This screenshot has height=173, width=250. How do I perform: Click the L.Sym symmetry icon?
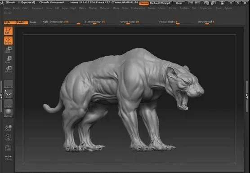[x=8, y=157]
